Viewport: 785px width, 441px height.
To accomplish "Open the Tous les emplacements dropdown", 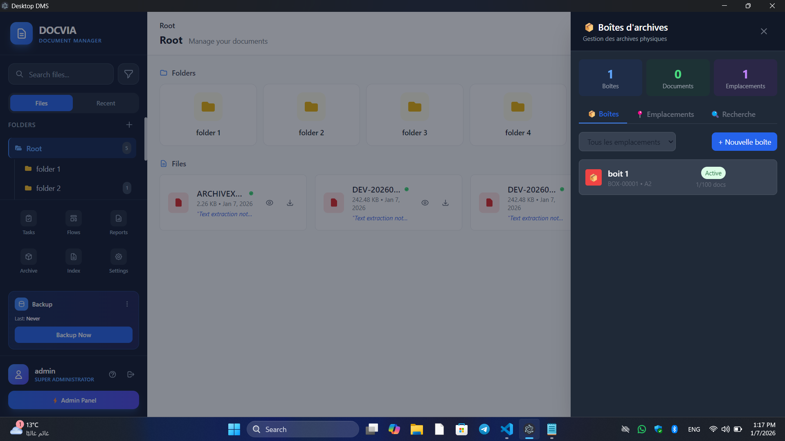I will click(x=627, y=142).
